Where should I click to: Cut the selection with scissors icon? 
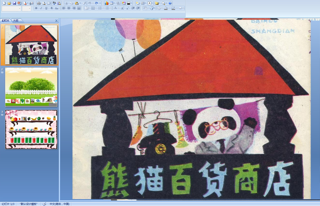coord(66,3)
